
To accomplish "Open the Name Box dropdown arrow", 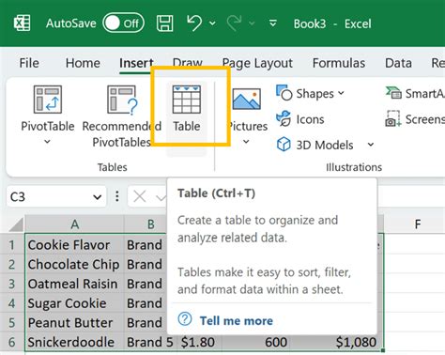I will coord(98,197).
